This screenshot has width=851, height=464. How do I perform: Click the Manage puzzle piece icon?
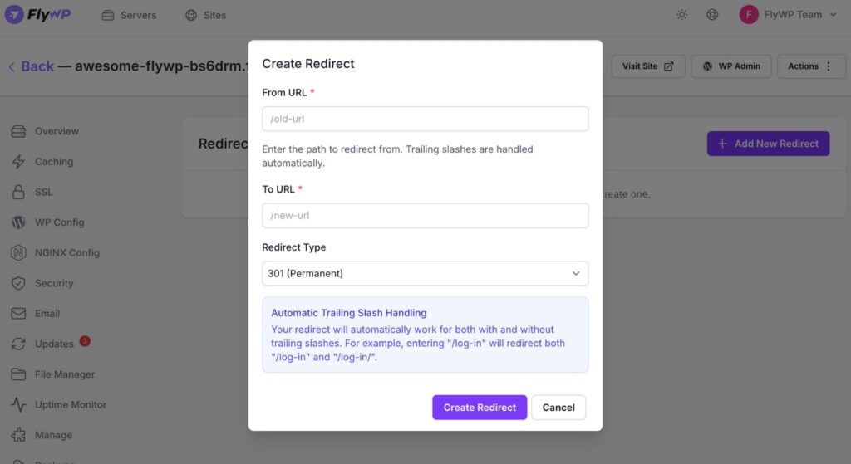[x=18, y=435]
